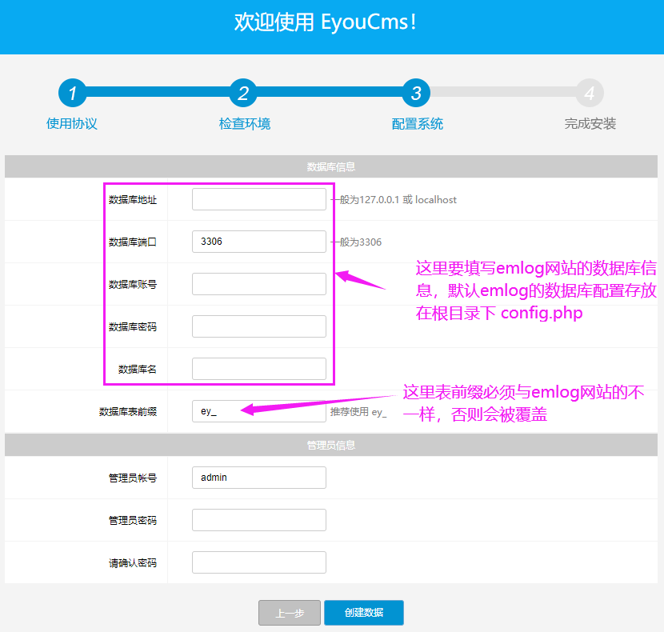Click the 数据库密码 label
Image resolution: width=664 pixels, height=632 pixels.
[133, 326]
